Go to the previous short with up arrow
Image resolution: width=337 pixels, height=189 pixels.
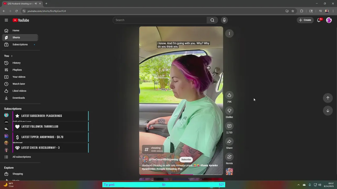328,98
